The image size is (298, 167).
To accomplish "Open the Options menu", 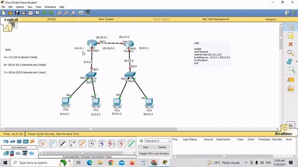I will click(20, 7).
